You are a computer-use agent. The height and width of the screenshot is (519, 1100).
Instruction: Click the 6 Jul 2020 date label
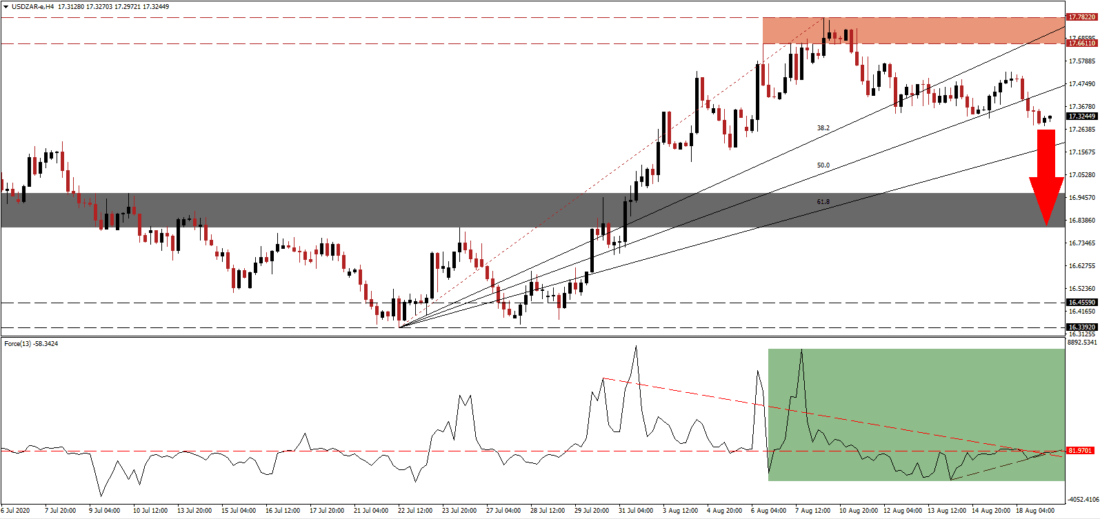17,511
